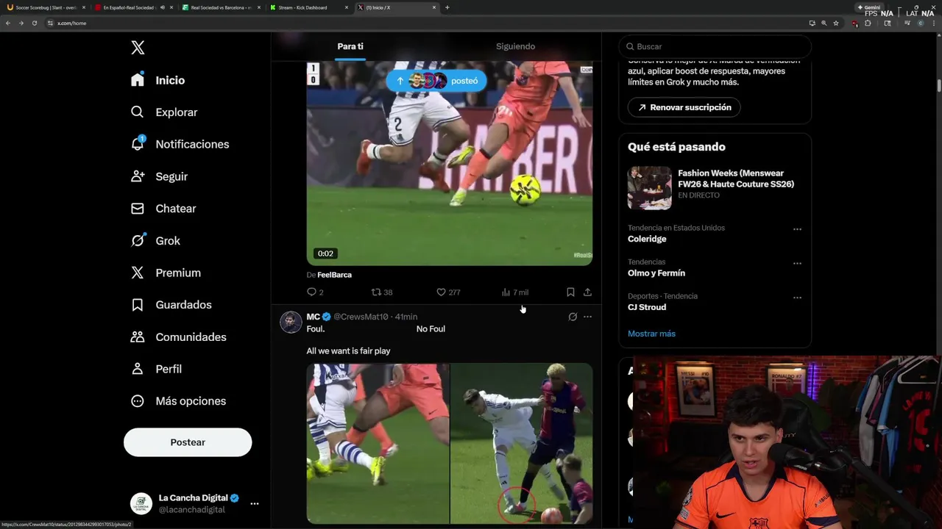Image resolution: width=942 pixels, height=529 pixels.
Task: Open the Premium page
Action: point(166,273)
